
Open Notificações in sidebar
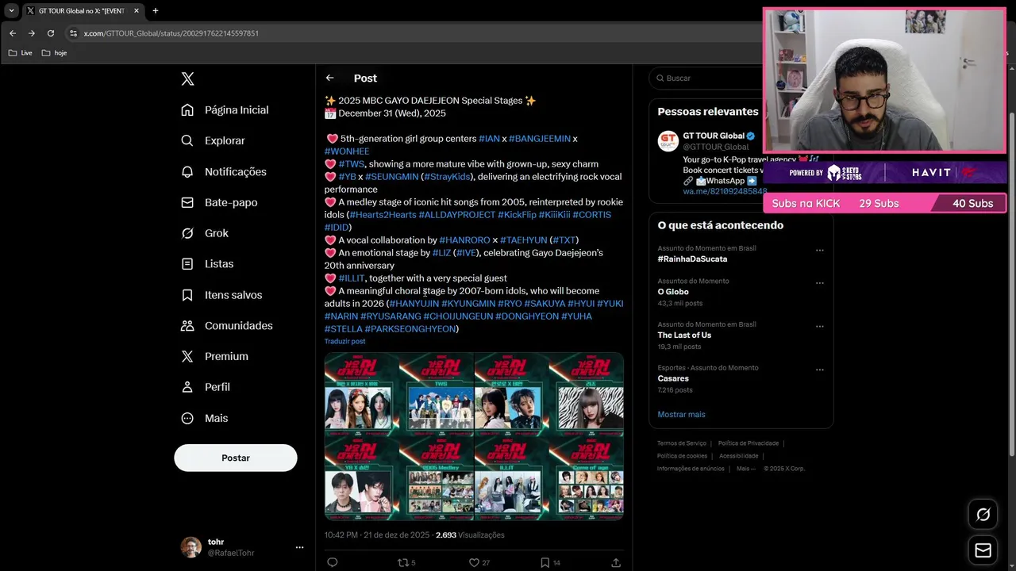[x=224, y=171]
